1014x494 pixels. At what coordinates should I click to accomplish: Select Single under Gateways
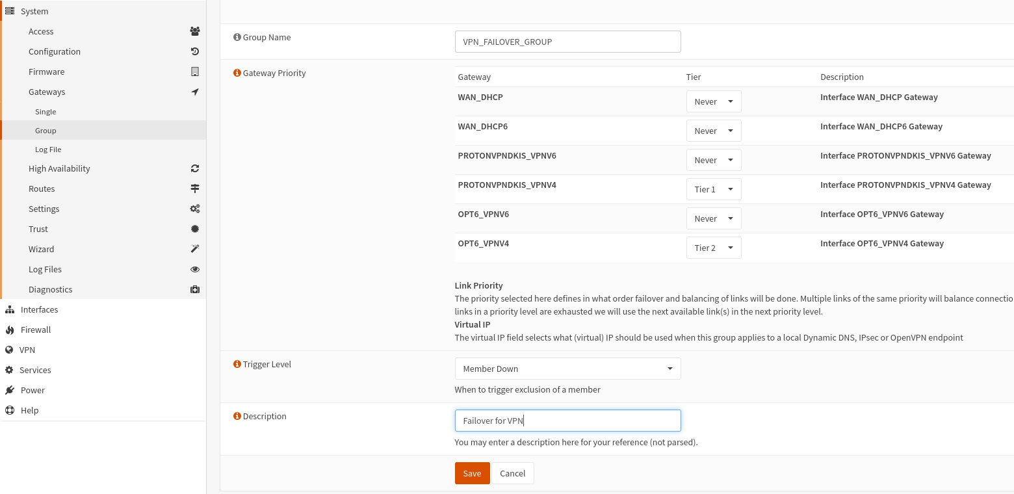point(104,112)
